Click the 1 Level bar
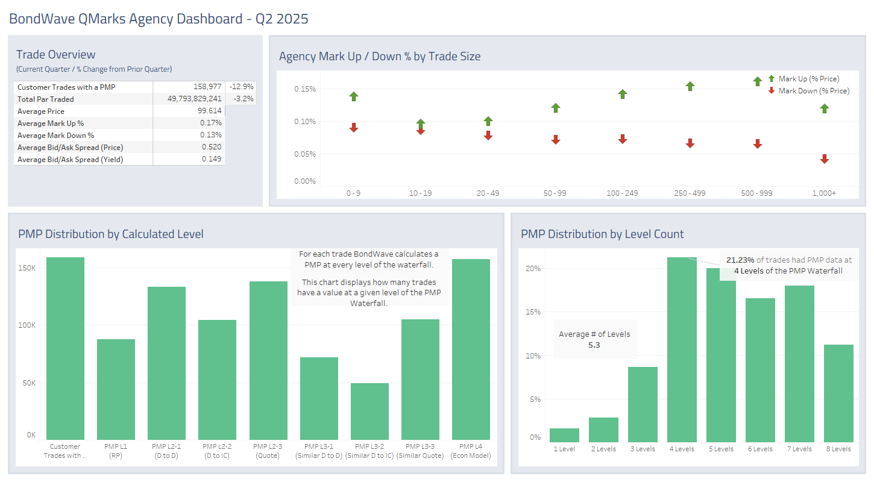This screenshot has height=482, width=874. [564, 435]
